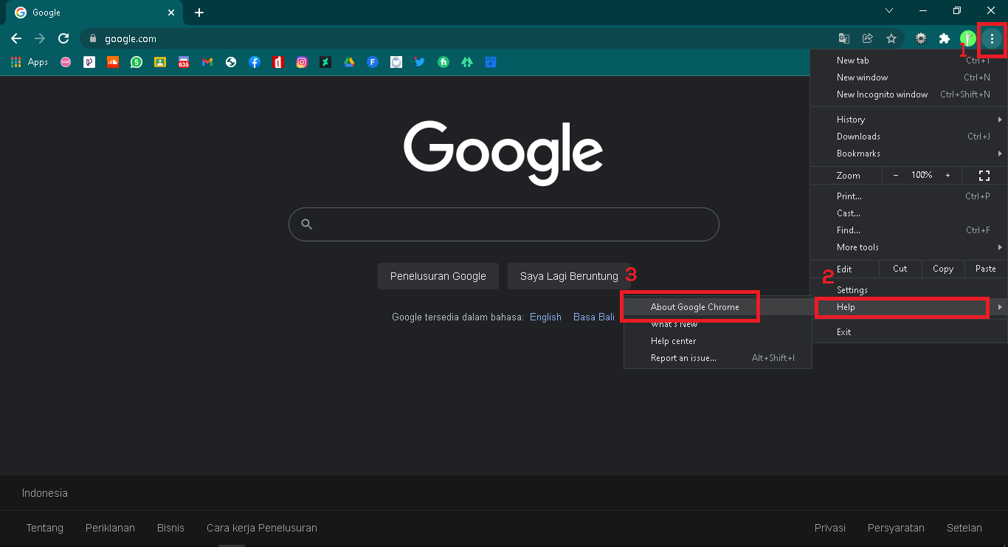1008x547 pixels.
Task: Toggle fullscreen mode in the Zoom row
Action: tap(984, 175)
